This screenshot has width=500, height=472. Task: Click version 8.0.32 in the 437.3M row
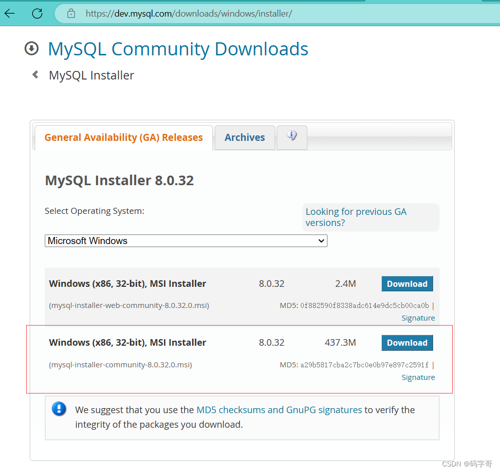click(x=271, y=343)
